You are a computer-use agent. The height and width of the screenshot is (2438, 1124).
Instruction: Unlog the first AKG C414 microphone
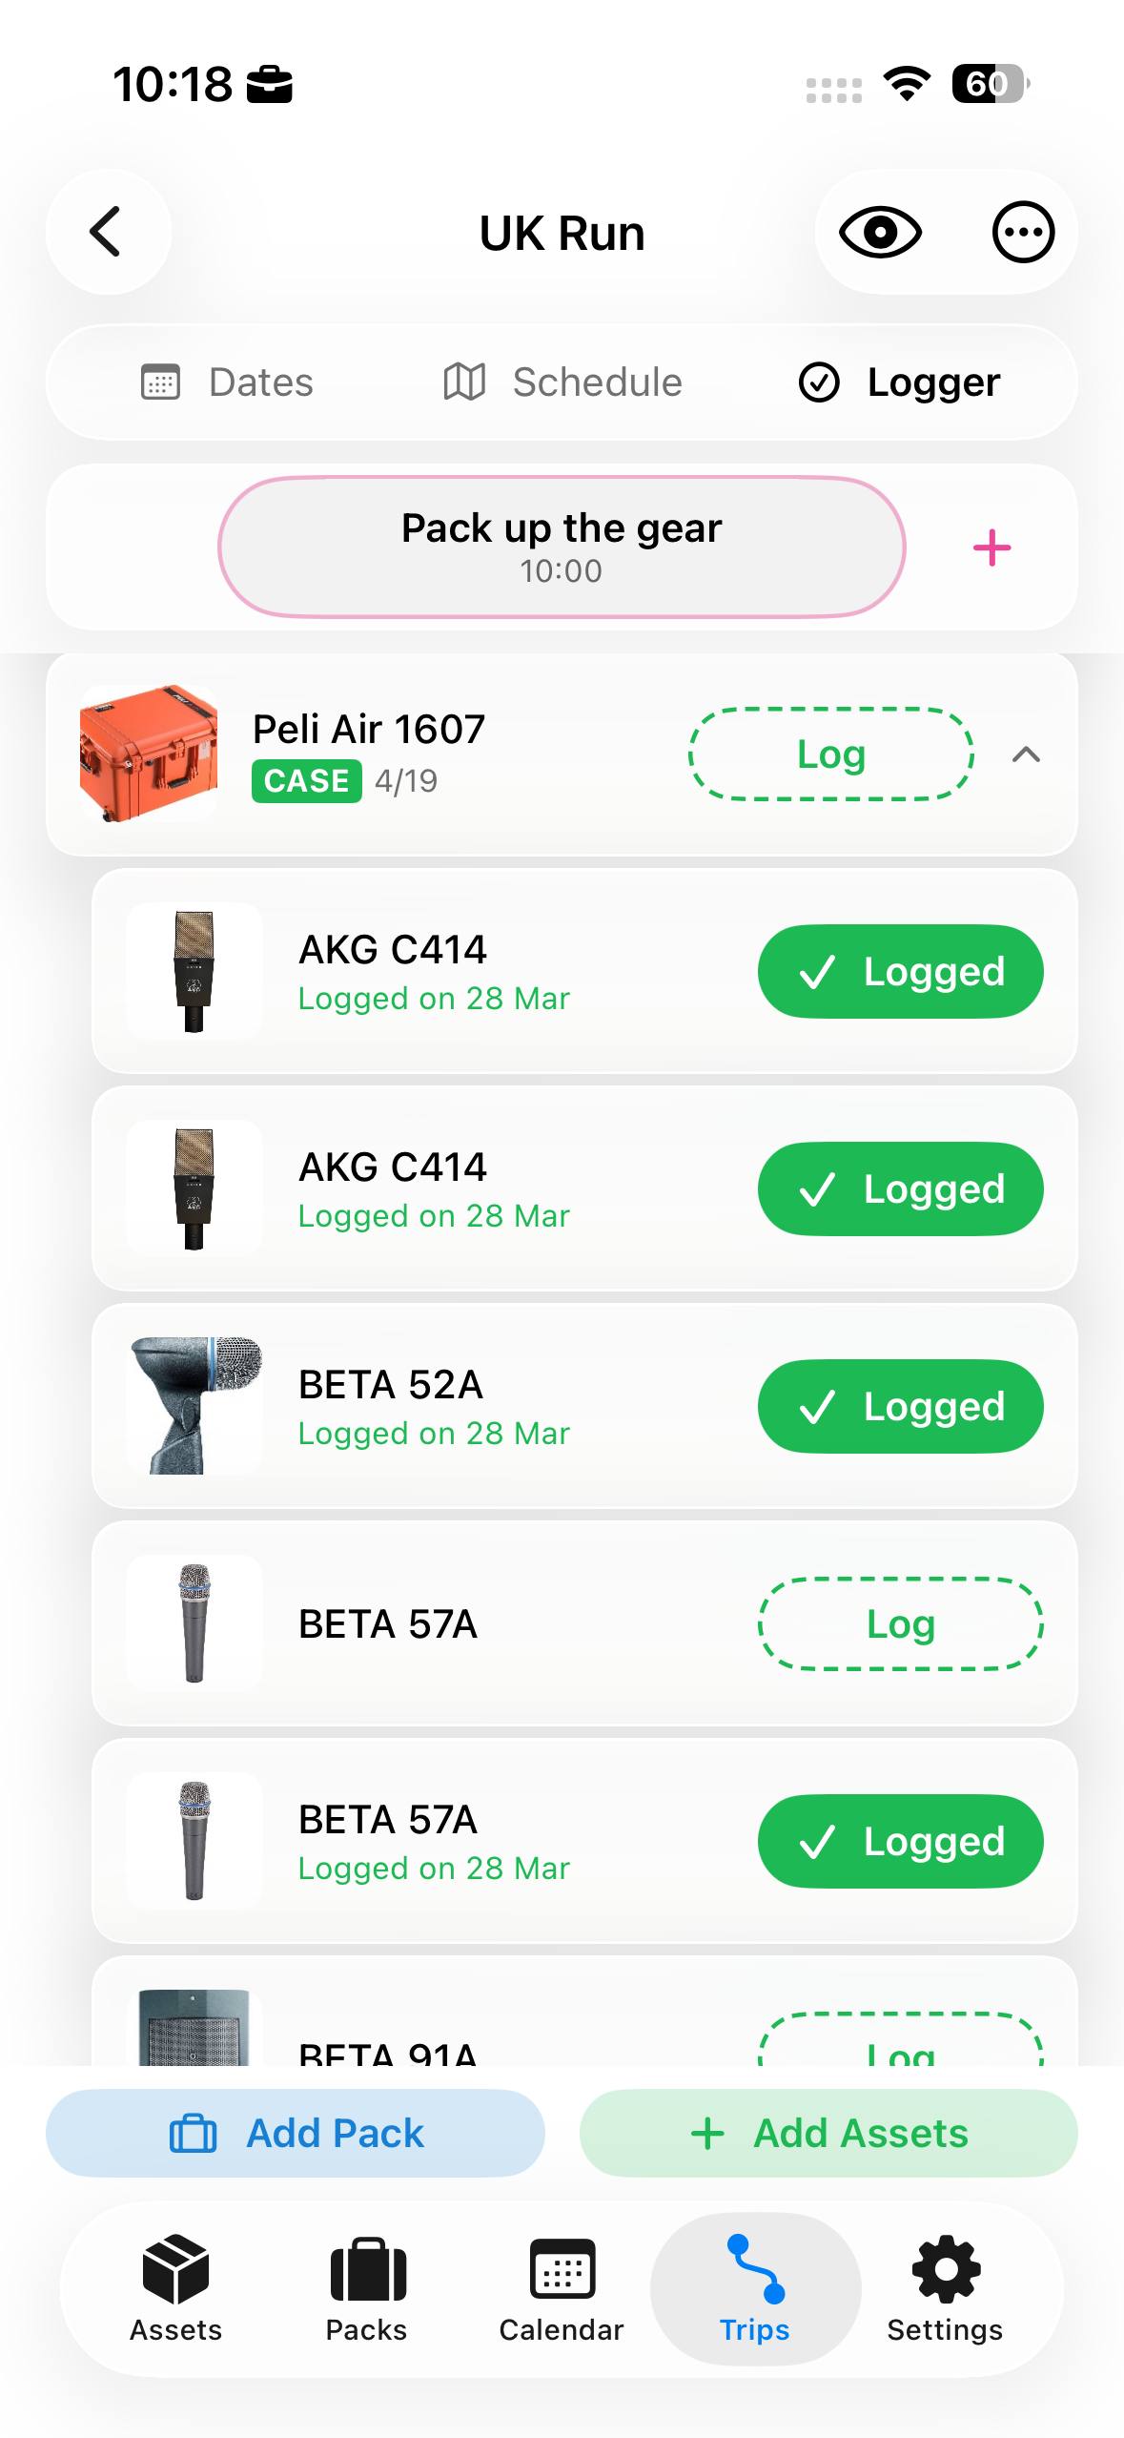900,971
